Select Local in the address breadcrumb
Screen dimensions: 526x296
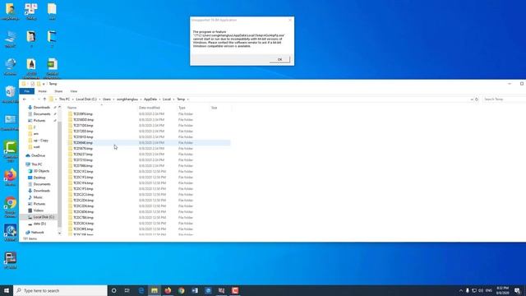coord(167,99)
